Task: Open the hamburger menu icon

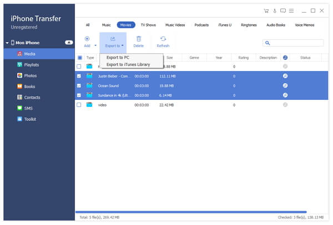Action: point(291,11)
